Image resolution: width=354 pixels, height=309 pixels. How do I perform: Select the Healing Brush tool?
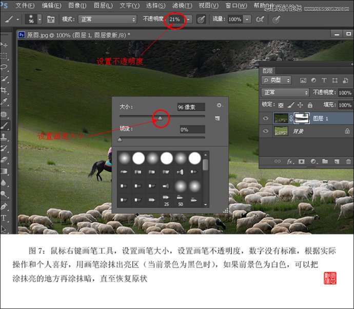4,114
